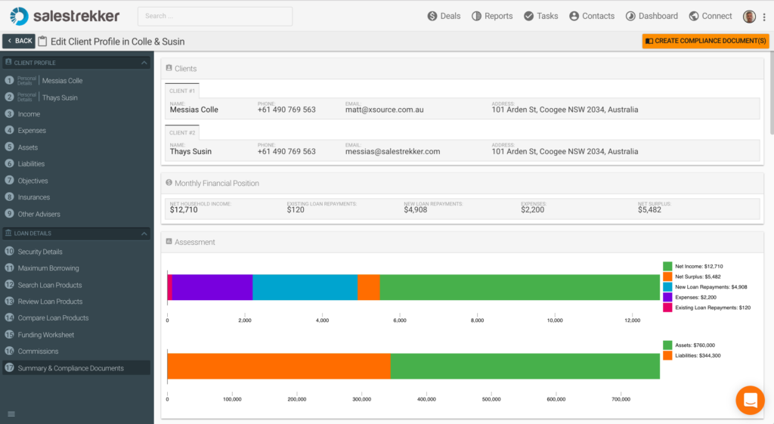
Task: Click the clipboard icon beside Edit Client Profile
Action: (43, 42)
